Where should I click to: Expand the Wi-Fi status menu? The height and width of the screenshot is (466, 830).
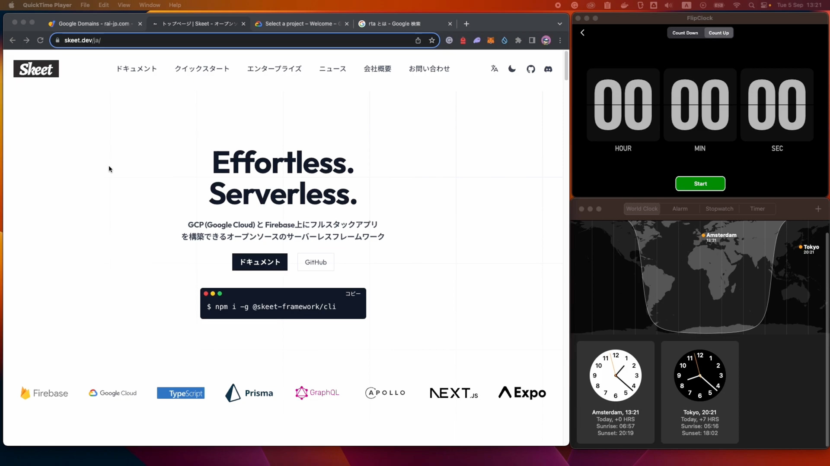coord(737,5)
